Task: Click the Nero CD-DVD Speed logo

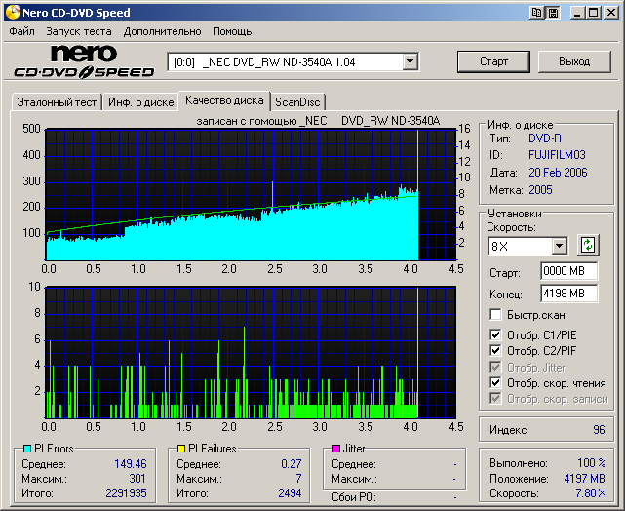Action: click(84, 61)
